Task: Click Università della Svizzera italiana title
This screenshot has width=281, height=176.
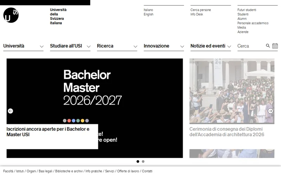Action: click(58, 16)
